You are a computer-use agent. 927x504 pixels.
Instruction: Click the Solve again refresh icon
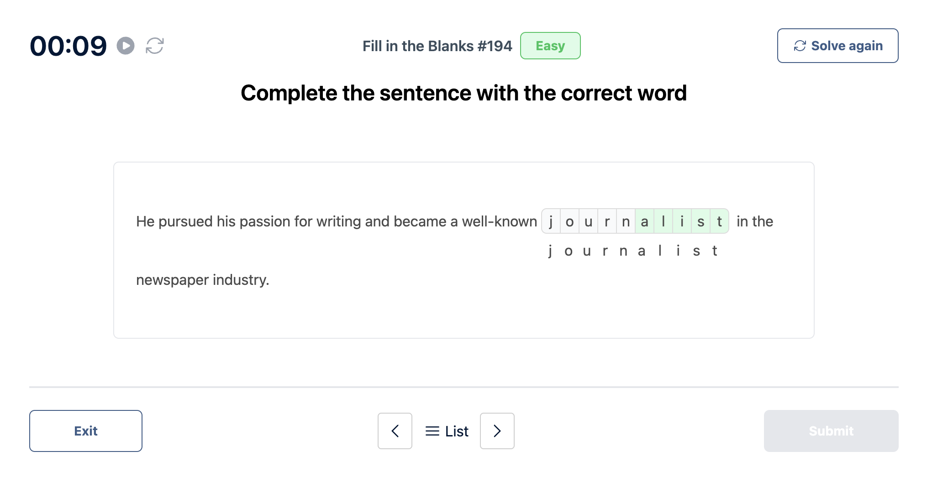click(801, 45)
